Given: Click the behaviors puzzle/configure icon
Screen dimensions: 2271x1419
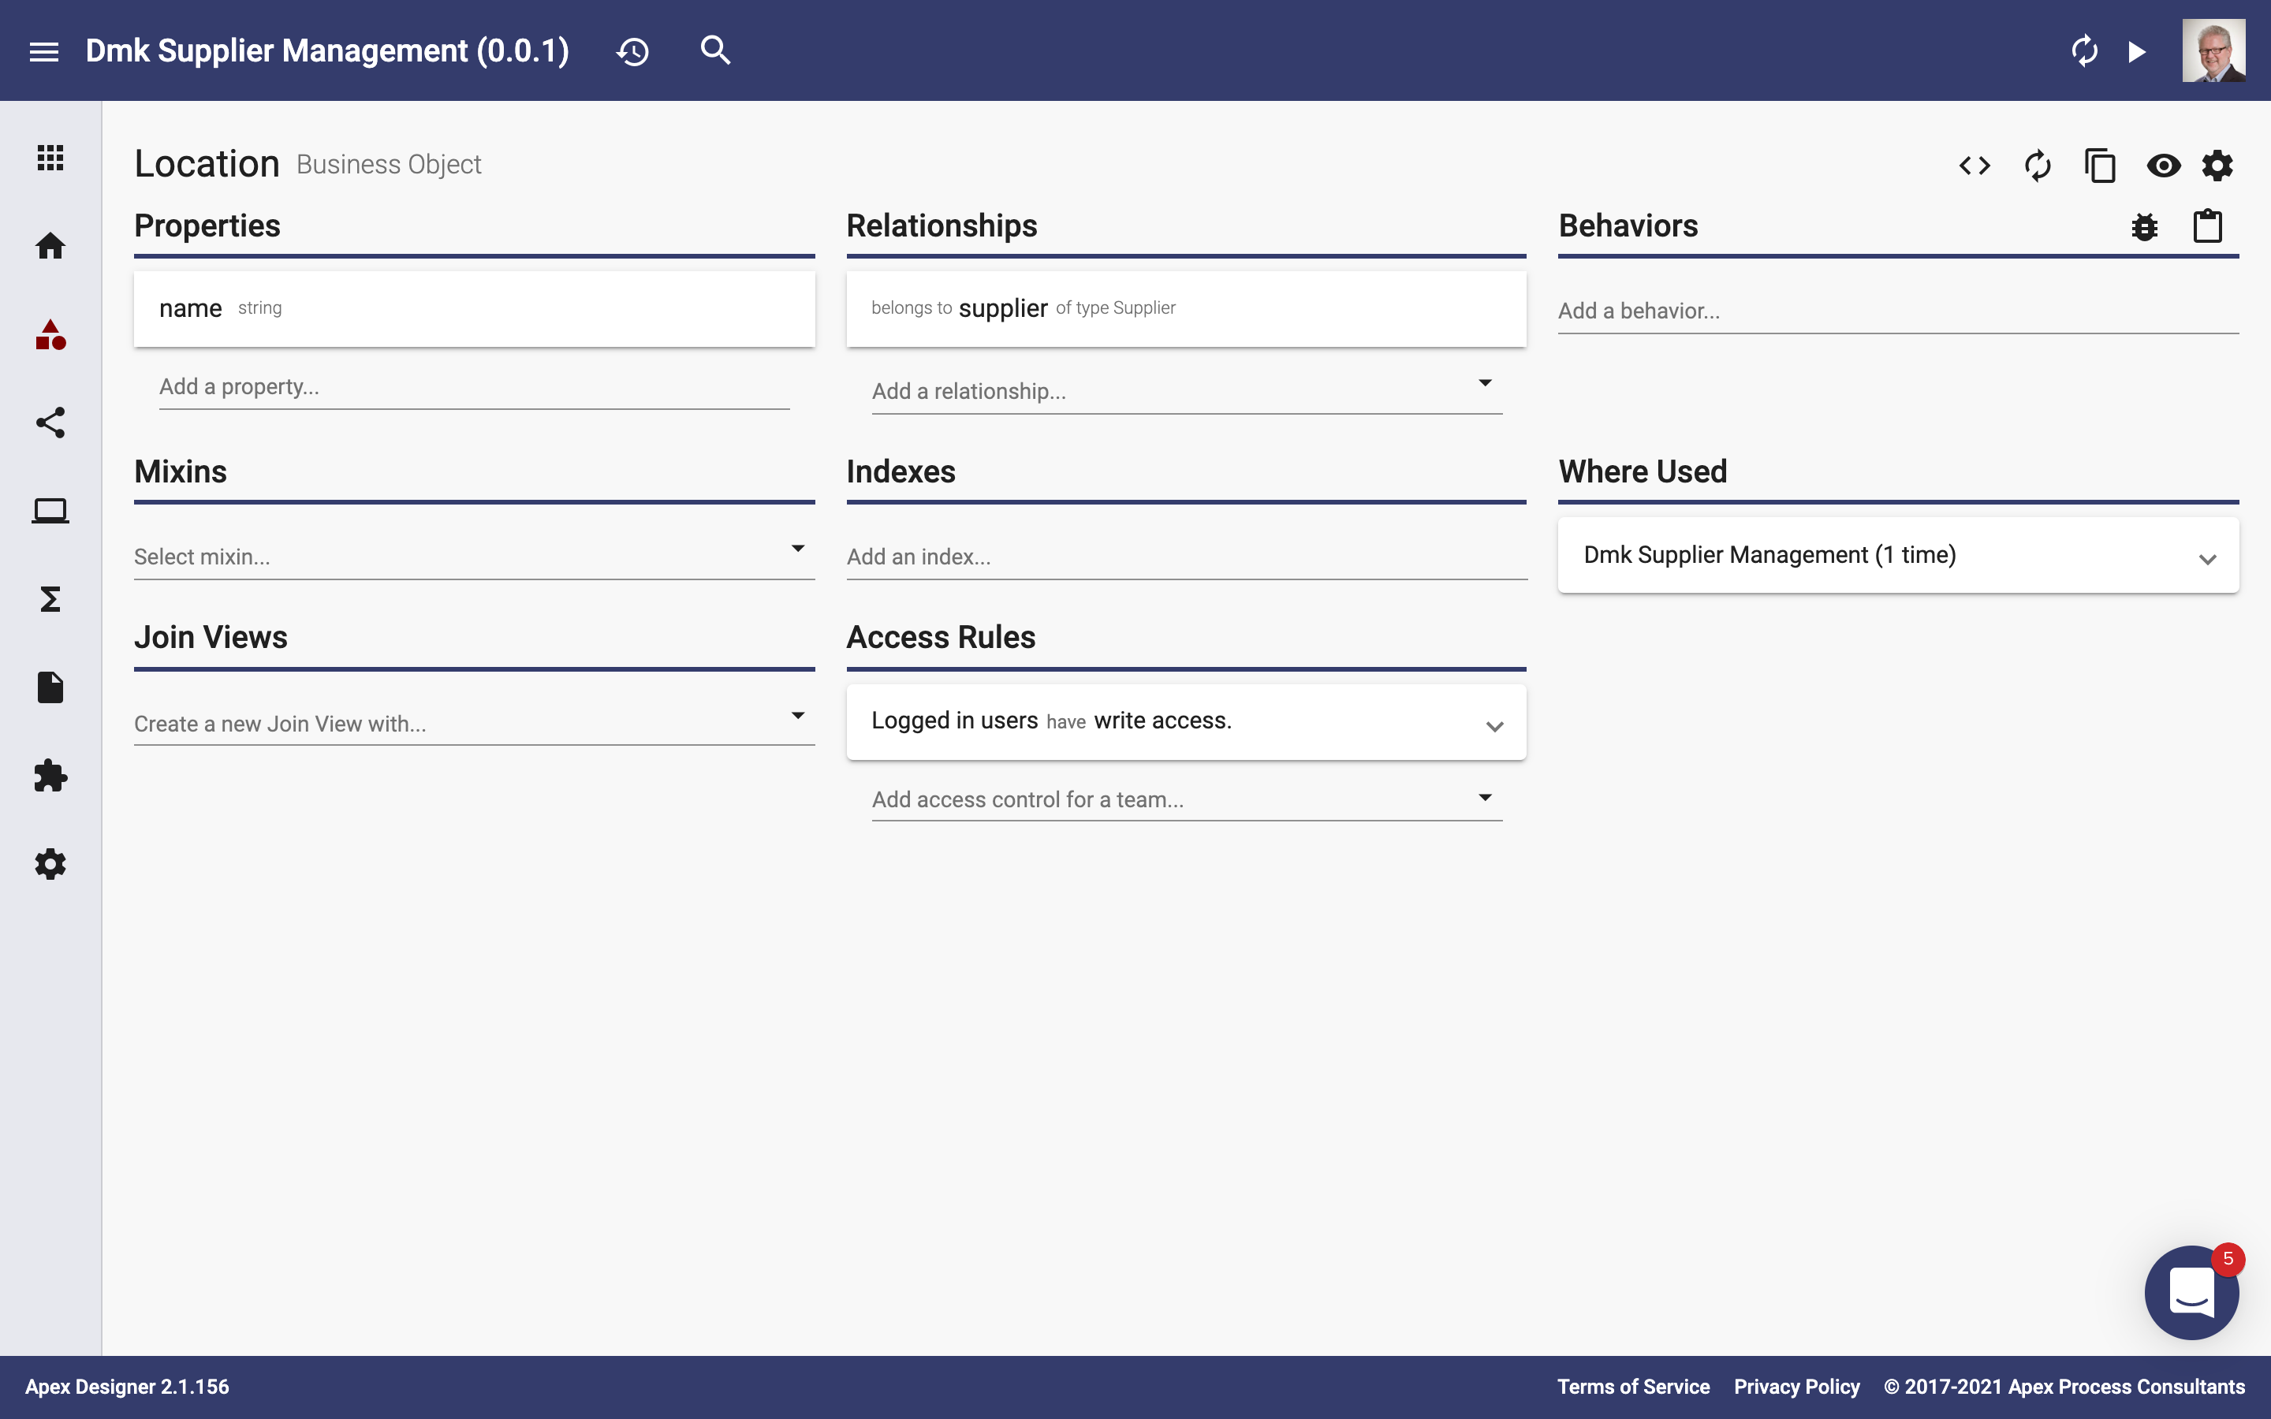Looking at the screenshot, I should pyautogui.click(x=2145, y=224).
